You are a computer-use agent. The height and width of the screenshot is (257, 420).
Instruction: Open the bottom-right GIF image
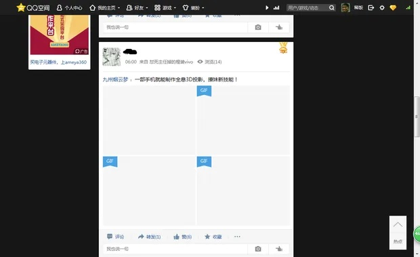243,191
